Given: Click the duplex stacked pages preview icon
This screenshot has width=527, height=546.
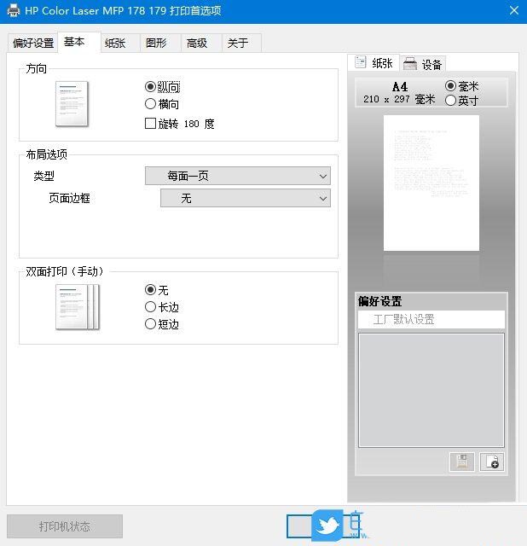Looking at the screenshot, I should 78,307.
